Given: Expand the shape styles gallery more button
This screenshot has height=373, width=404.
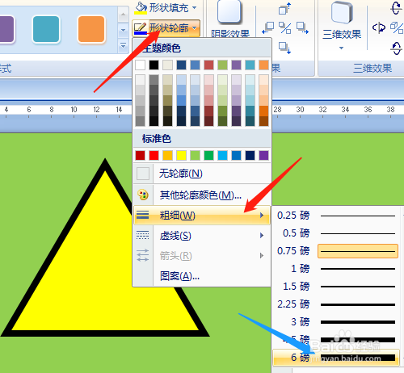Looking at the screenshot, I should coord(123,46).
